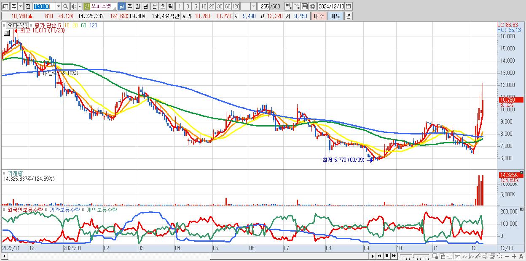Image resolution: width=526 pixels, height=261 pixels.
Task: Open the stock code history dropdown
Action: pos(59,6)
